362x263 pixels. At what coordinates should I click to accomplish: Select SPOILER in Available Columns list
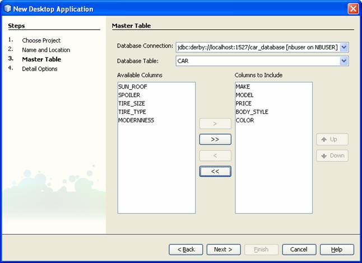coord(129,95)
